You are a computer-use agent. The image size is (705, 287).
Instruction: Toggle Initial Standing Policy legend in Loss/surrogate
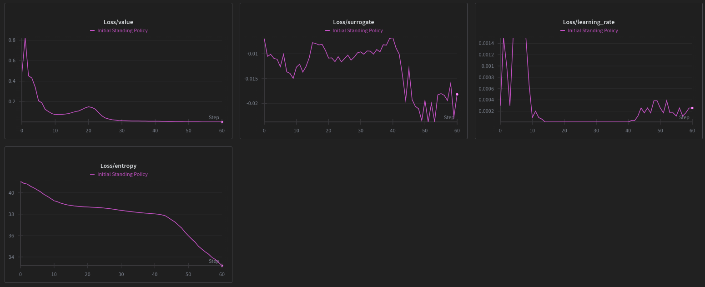coord(358,30)
